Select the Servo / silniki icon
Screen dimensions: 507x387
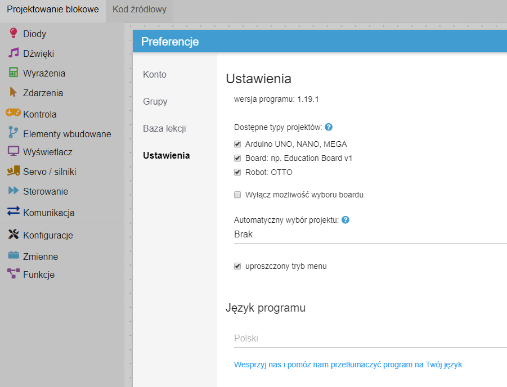pos(13,171)
